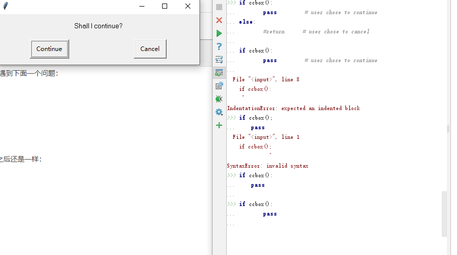The height and width of the screenshot is (255, 457).
Task: Attach debugger using the green bug icon
Action: 219,99
